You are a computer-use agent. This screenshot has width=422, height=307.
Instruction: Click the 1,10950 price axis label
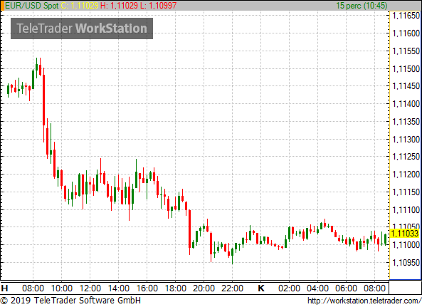(x=406, y=263)
